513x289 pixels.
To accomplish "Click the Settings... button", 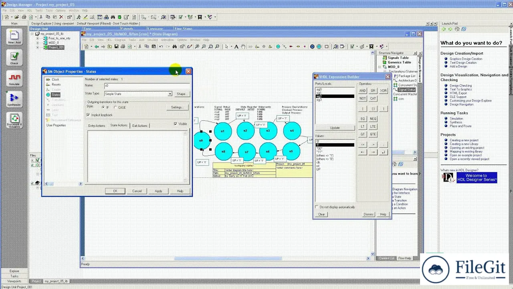I will point(177,107).
